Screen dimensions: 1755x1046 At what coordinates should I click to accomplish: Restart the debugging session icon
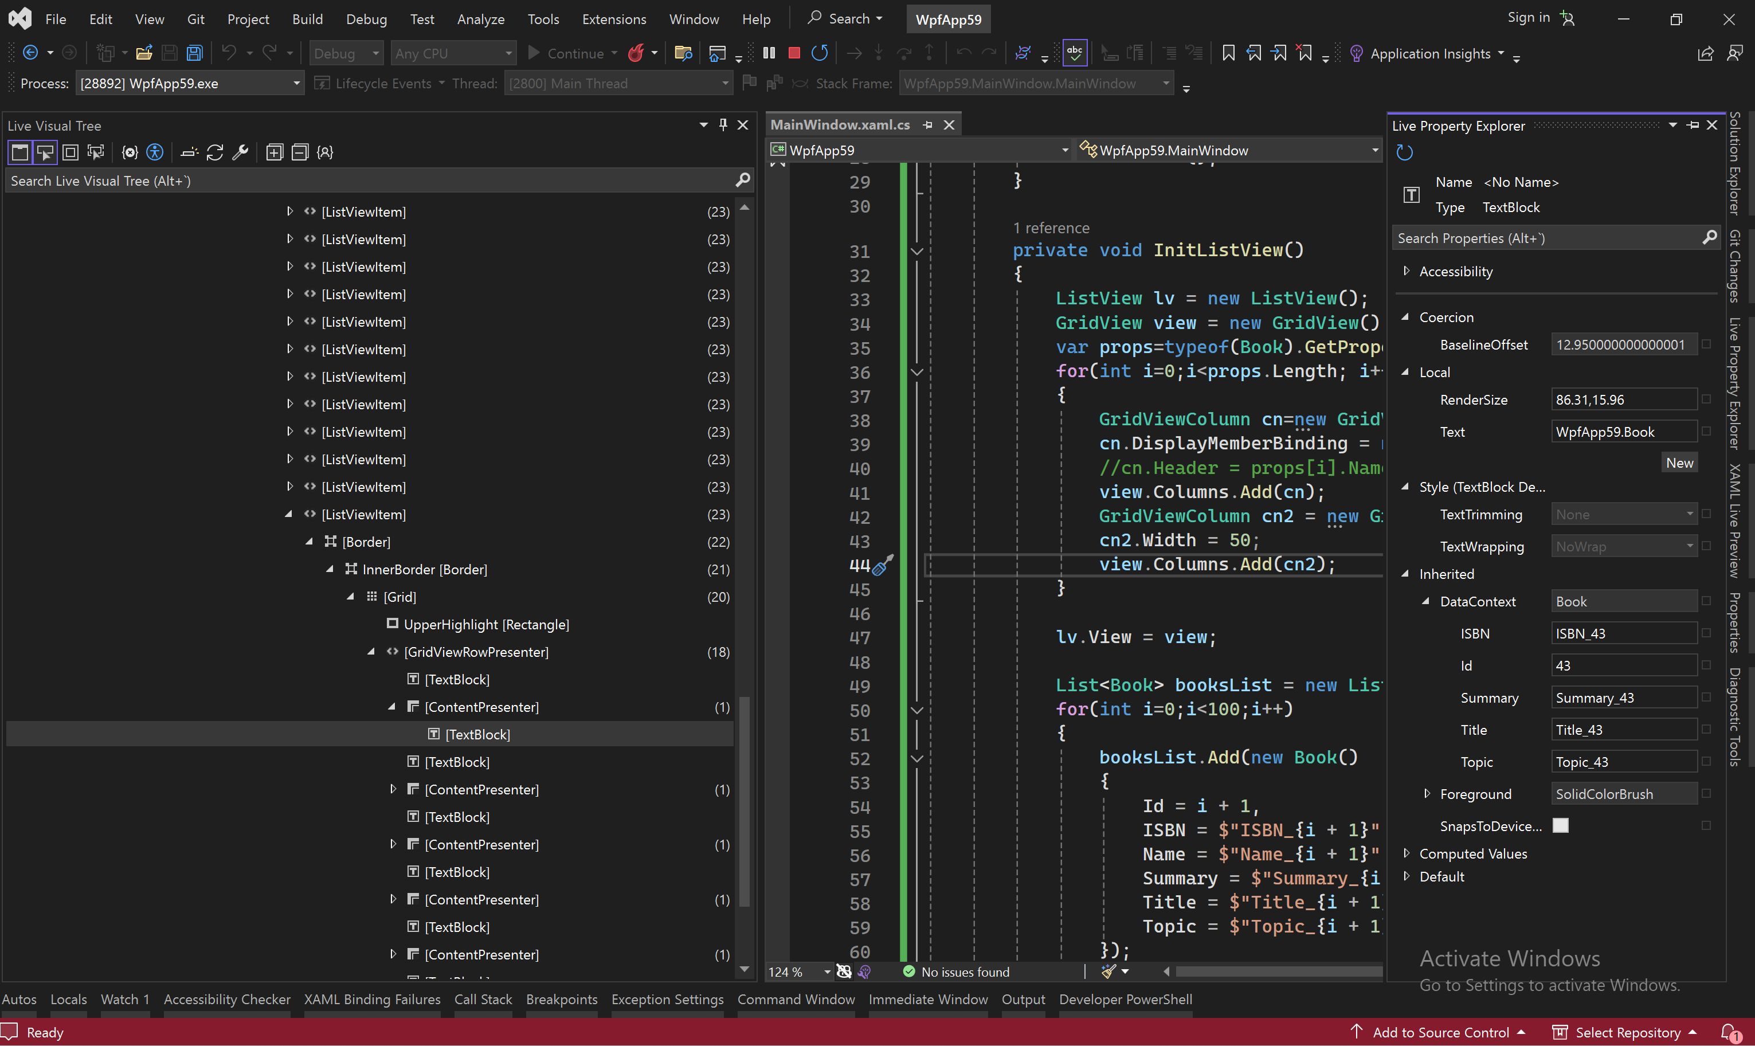(x=820, y=53)
